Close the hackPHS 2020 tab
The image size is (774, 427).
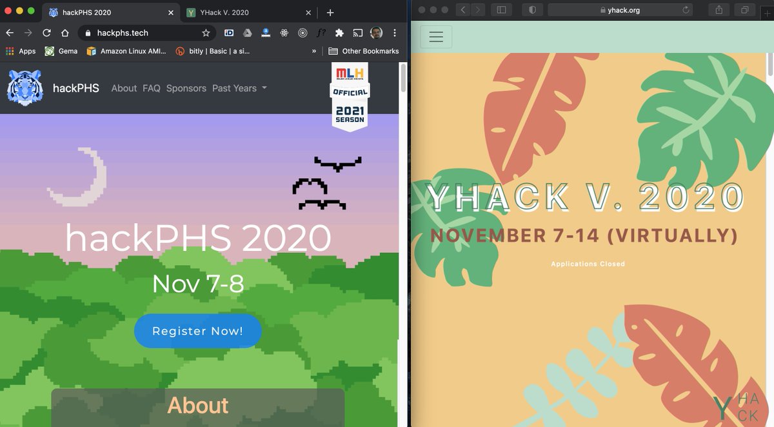click(170, 12)
